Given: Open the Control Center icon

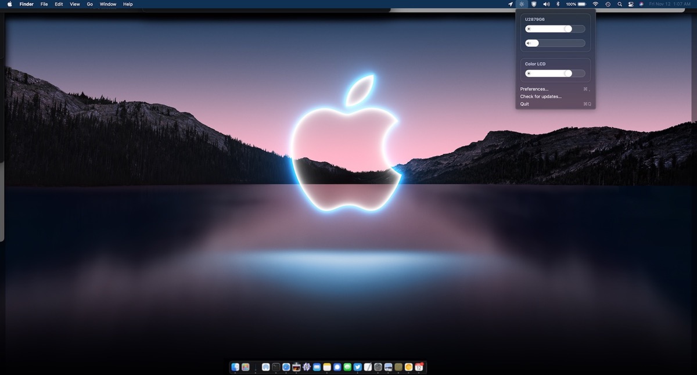Looking at the screenshot, I should [x=631, y=4].
